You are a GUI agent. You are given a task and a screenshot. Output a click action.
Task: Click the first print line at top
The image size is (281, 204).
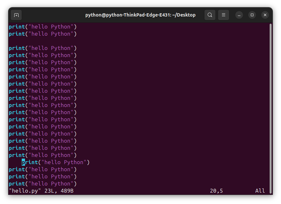(x=43, y=27)
